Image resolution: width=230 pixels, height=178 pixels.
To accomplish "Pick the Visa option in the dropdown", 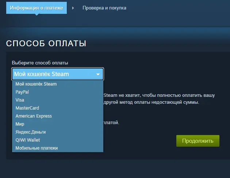I will pos(58,100).
